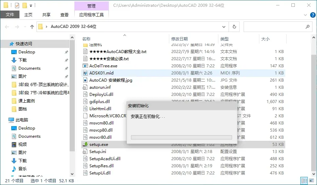Select the autorun.inf file icon
Screen dimensions: 317x185
coord(85,87)
